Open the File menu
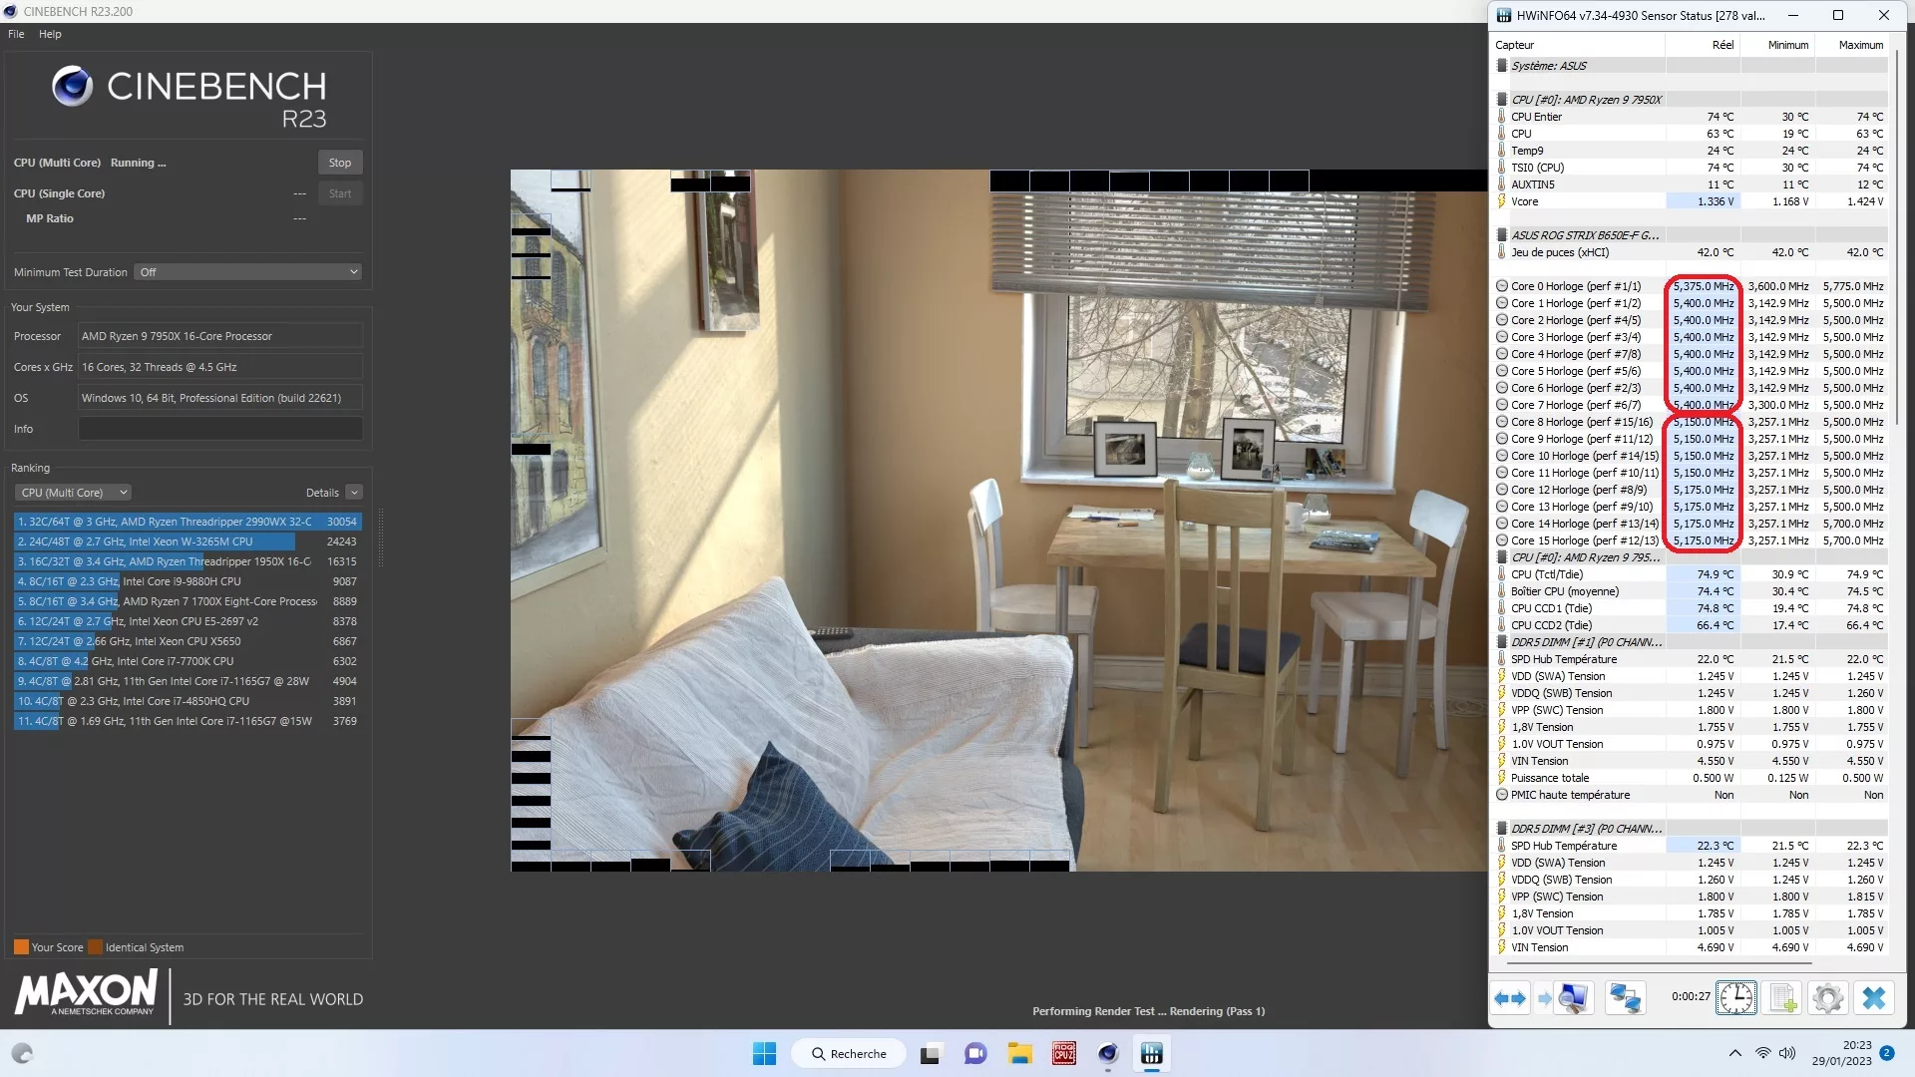The image size is (1915, 1077). tap(16, 34)
